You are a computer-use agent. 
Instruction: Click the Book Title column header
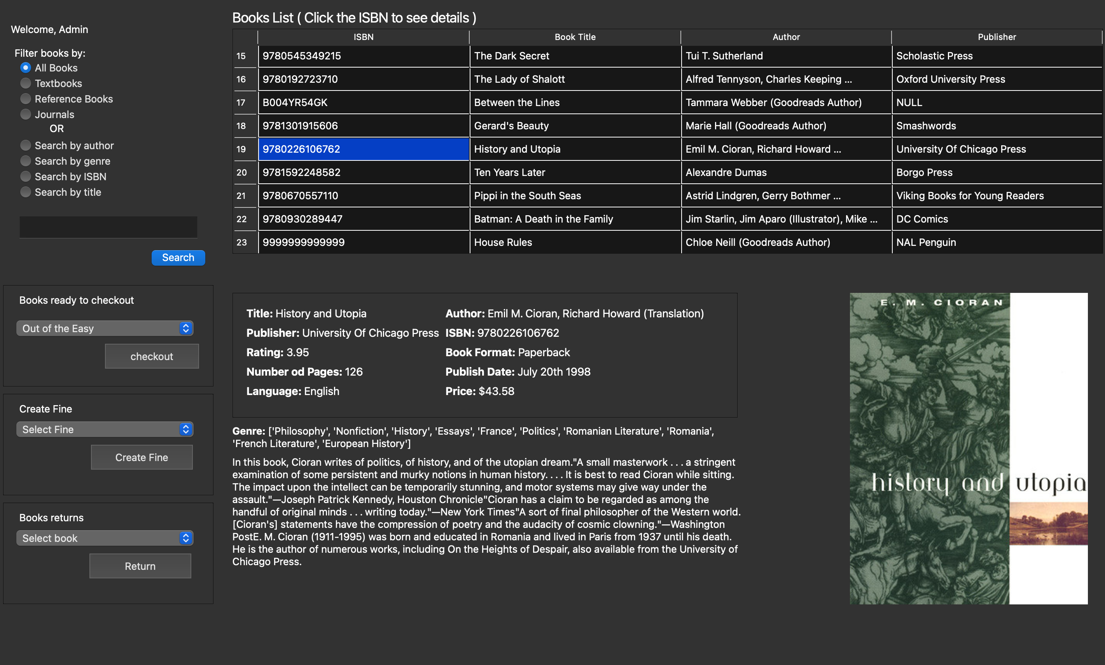pyautogui.click(x=575, y=37)
